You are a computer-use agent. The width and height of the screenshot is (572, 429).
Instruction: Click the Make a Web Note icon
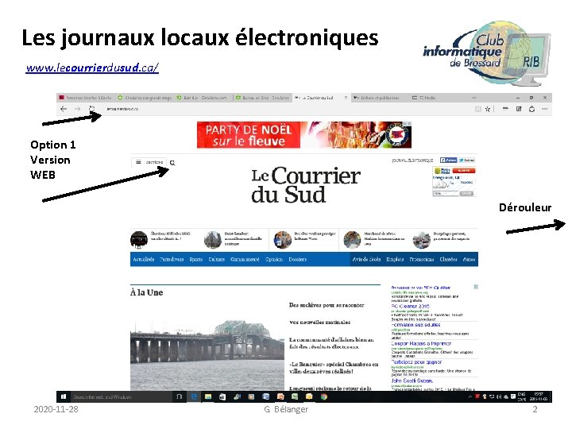(x=519, y=109)
